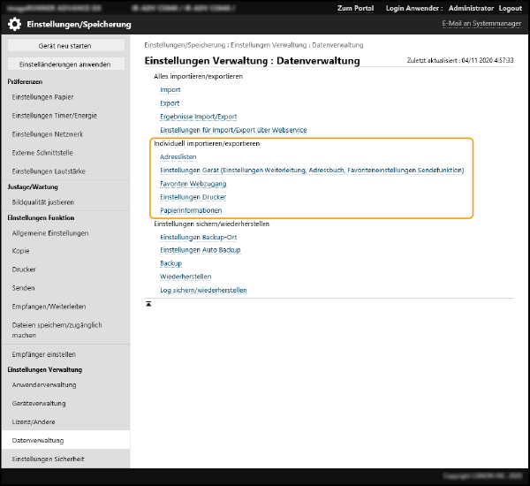
Task: Open Ergebnisse Import/Export
Action: click(198, 117)
